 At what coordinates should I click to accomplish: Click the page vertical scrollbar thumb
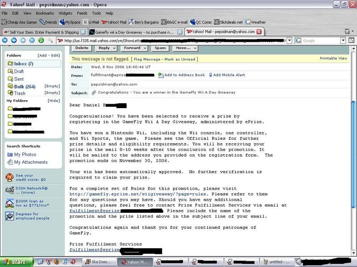point(353,154)
